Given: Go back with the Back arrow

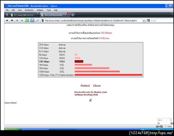Looking at the screenshot, I should (x=12, y=21).
